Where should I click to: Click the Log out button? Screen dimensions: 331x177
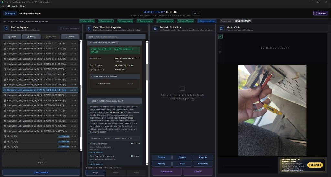click(10, 13)
